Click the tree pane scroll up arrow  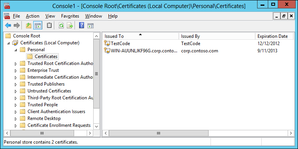pos(97,36)
